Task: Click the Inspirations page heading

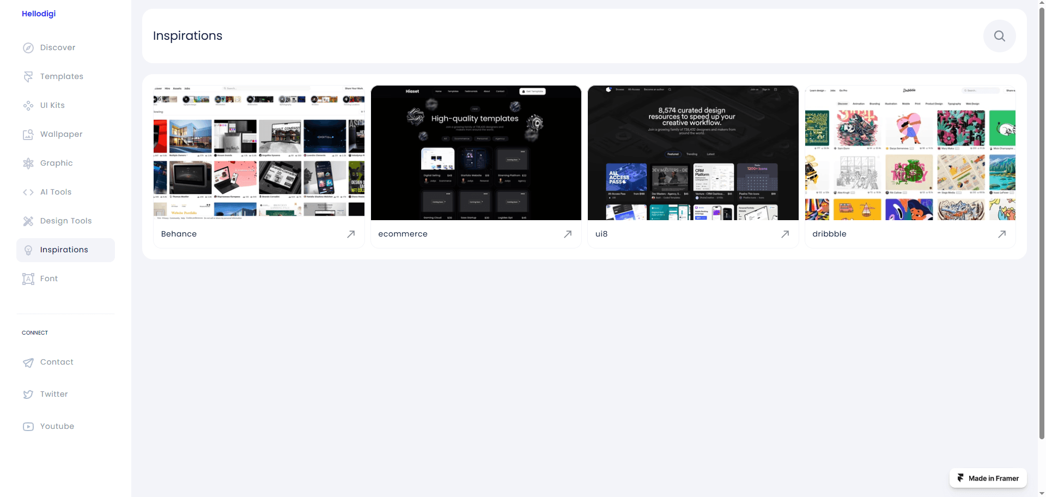Action: (x=187, y=36)
